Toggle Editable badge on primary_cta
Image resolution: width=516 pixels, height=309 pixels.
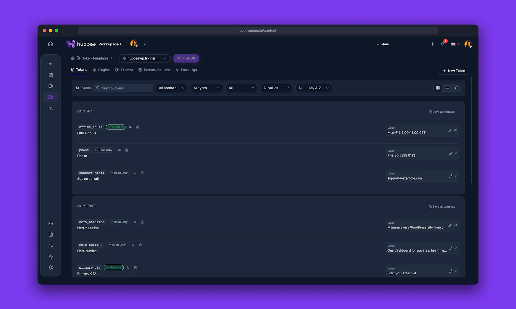tap(114, 268)
